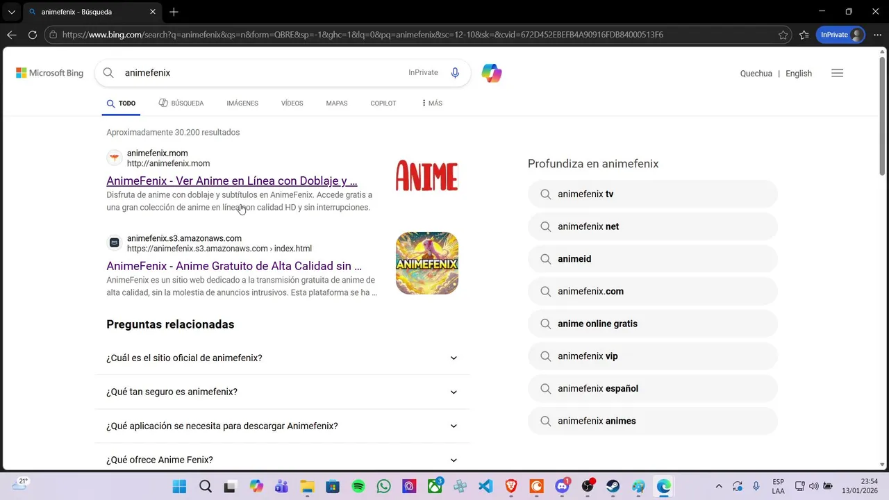
Task: Switch to the VÍDEOS tab
Action: (292, 103)
